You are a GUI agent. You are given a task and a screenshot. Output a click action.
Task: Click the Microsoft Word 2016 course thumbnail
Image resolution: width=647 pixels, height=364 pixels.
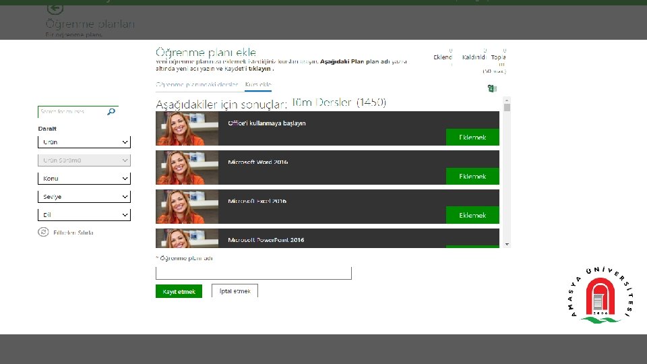point(187,168)
